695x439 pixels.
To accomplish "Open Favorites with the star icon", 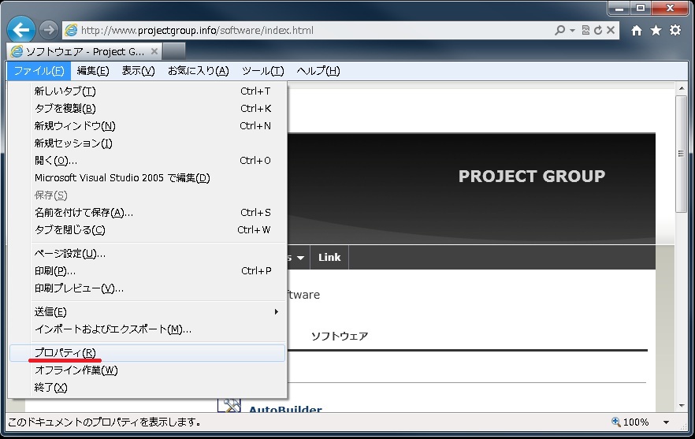I will click(x=656, y=31).
